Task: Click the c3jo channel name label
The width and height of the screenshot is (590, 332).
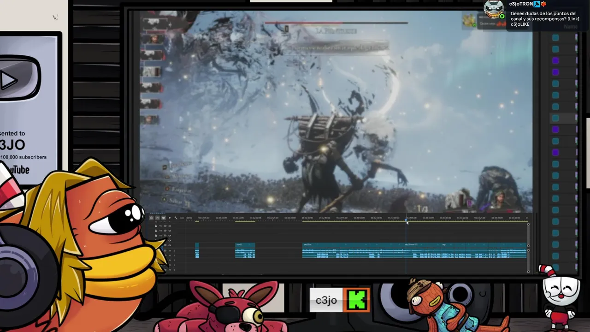Action: [326, 300]
